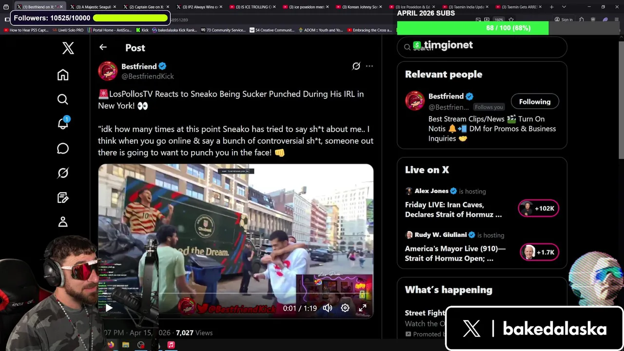Open @BestfriendKick handle link on the post

pos(148,77)
